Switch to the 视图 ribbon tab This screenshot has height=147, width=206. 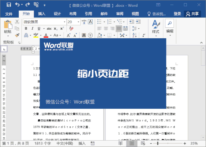(135, 14)
